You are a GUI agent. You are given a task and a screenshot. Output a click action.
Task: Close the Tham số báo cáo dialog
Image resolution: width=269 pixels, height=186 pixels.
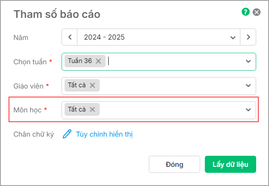[257, 12]
